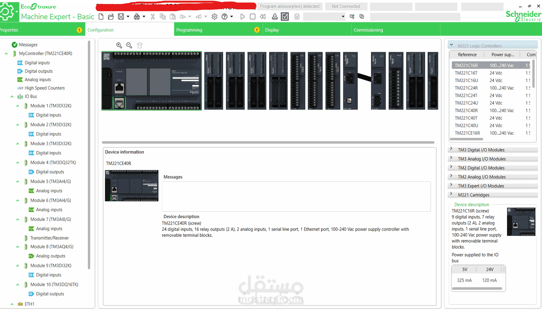The width and height of the screenshot is (542, 311).
Task: Switch to Configuration tab
Action: [130, 30]
